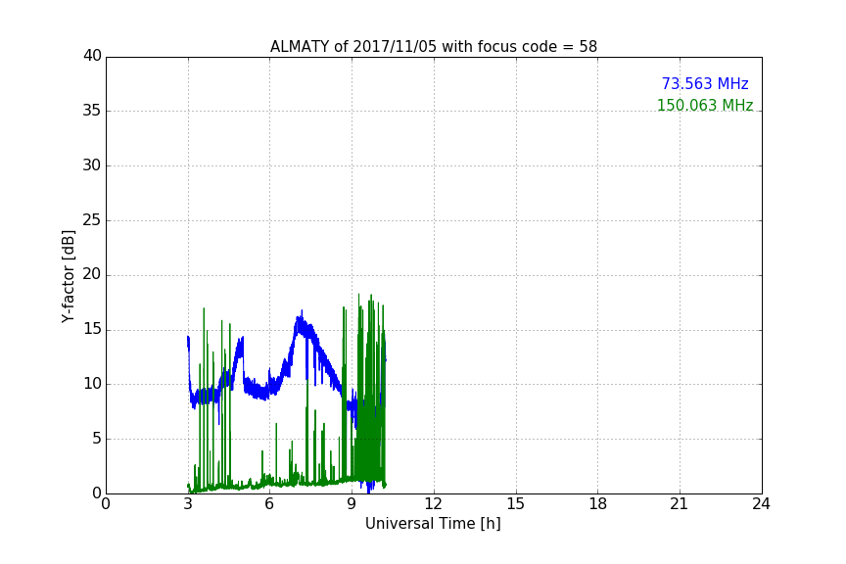Click the blue 73.563 MHz legend label

[704, 84]
